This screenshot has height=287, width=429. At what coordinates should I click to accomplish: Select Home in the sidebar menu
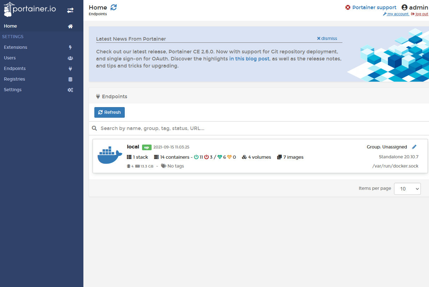coord(11,26)
